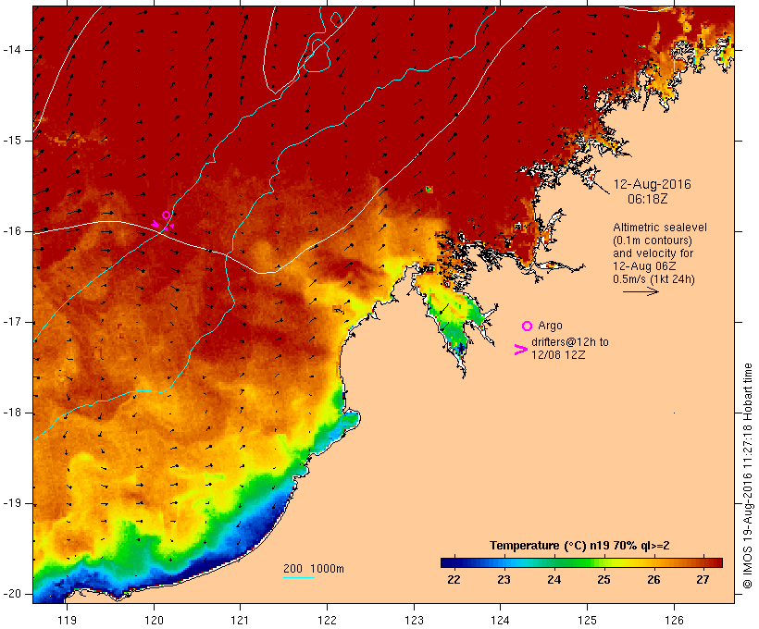Viewport: 759px width, 629px height.
Task: Click the '12/08 12Z' legend text
Action: [x=558, y=354]
